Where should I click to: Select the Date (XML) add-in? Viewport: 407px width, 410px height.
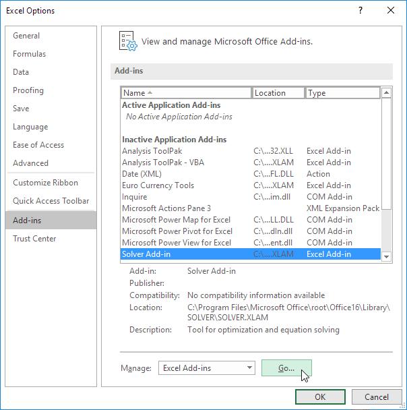[x=251, y=174]
